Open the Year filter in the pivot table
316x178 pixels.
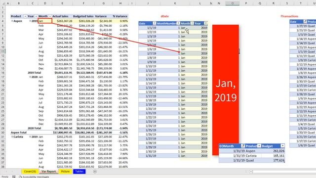point(36,16)
